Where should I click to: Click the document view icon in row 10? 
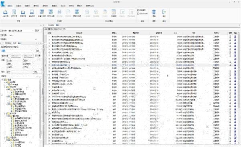[230, 65]
